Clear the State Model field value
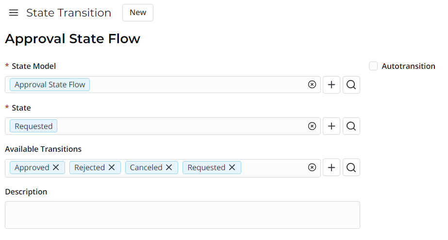This screenshot has width=448, height=240. tap(312, 85)
